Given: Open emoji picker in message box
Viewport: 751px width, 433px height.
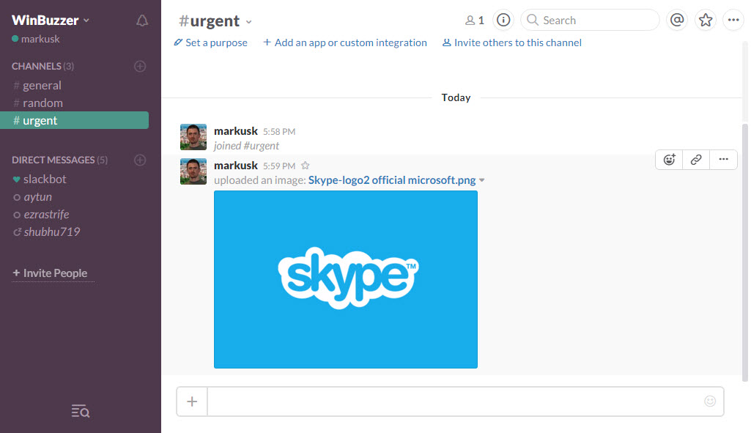Looking at the screenshot, I should click(x=710, y=401).
